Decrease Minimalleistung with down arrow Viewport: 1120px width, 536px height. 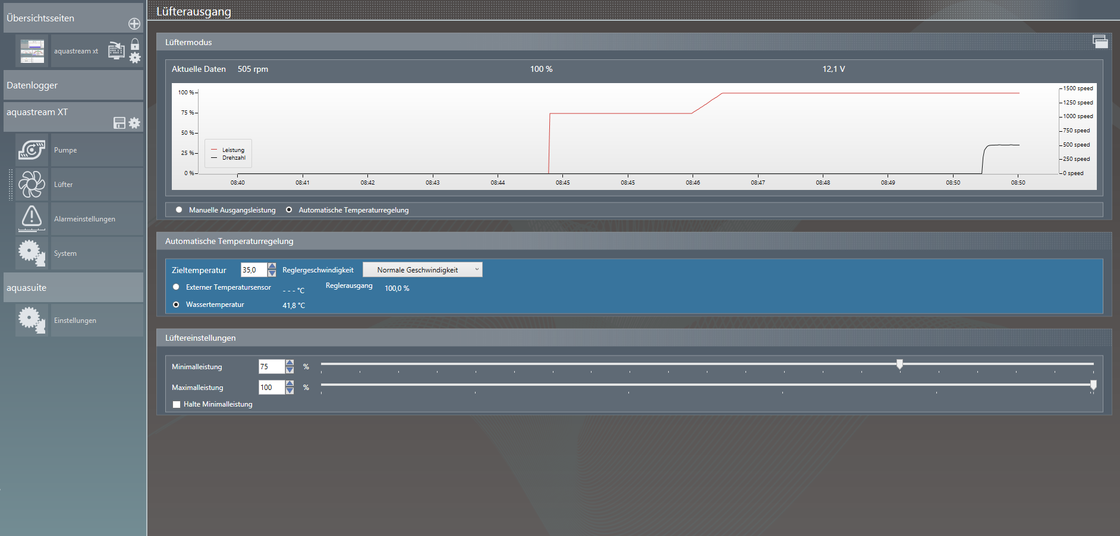pyautogui.click(x=290, y=370)
